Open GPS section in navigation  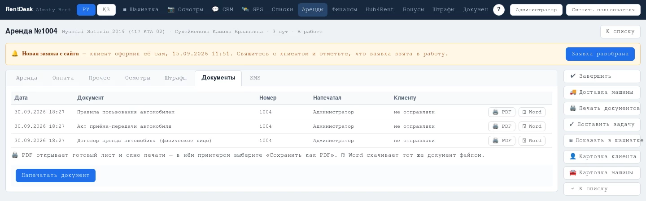(x=253, y=10)
